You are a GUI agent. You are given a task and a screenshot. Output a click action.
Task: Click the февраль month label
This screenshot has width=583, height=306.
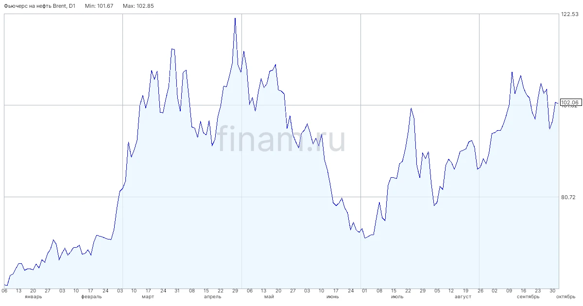(x=91, y=297)
